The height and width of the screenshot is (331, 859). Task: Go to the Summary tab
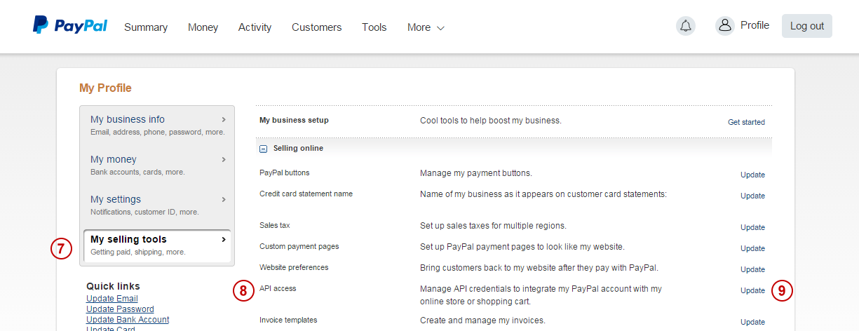click(146, 27)
